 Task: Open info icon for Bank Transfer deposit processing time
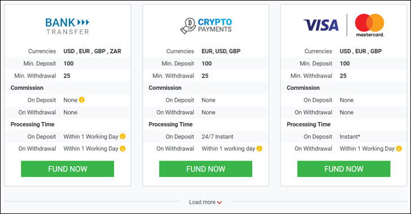[123, 136]
